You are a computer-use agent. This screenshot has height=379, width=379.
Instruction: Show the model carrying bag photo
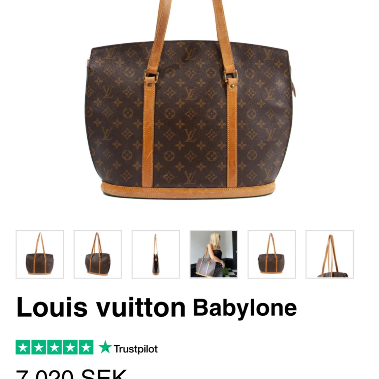tap(214, 254)
